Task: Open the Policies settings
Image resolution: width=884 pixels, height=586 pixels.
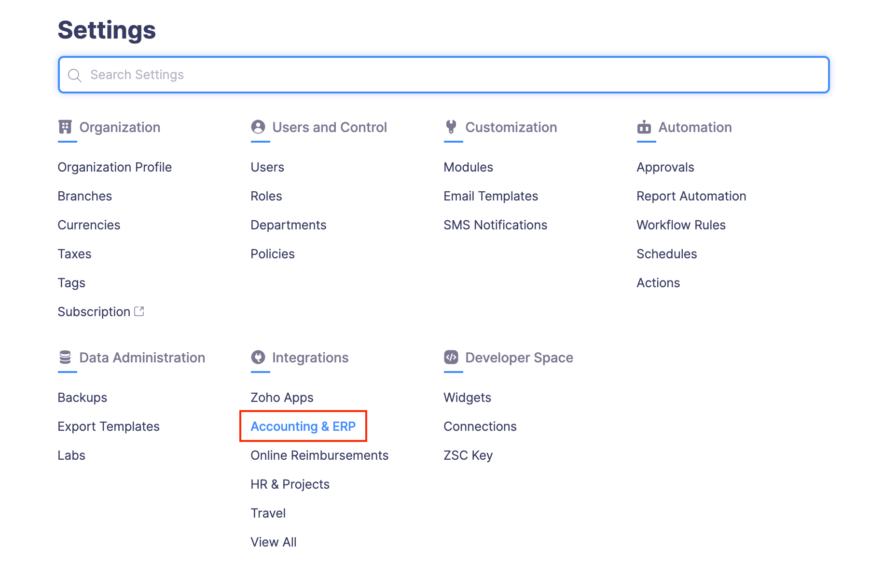Action: pos(272,253)
